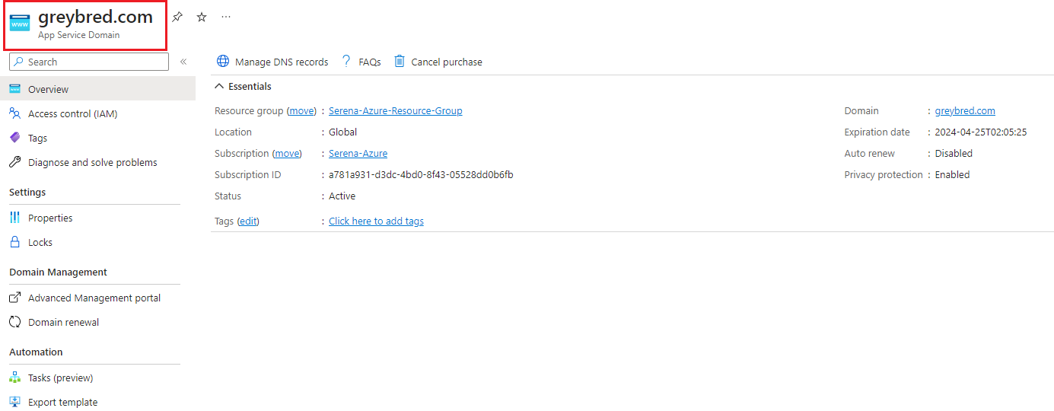Screen dimensions: 1054x411
Task: Click the FAQs question mark icon
Action: (x=346, y=61)
